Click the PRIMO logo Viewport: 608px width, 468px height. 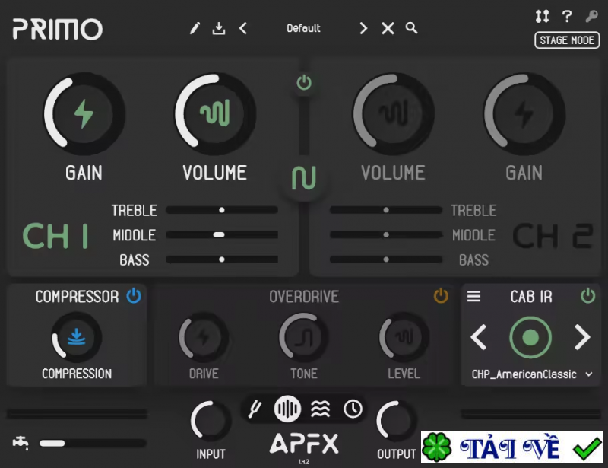[58, 29]
